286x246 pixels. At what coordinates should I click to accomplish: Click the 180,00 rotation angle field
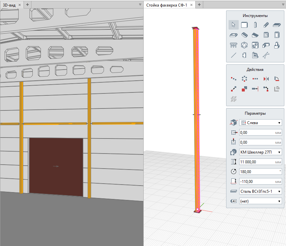coord(257,172)
